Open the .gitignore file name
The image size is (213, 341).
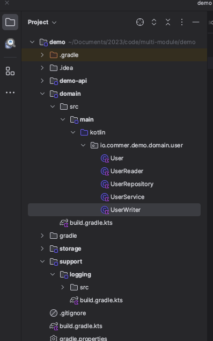(72, 314)
